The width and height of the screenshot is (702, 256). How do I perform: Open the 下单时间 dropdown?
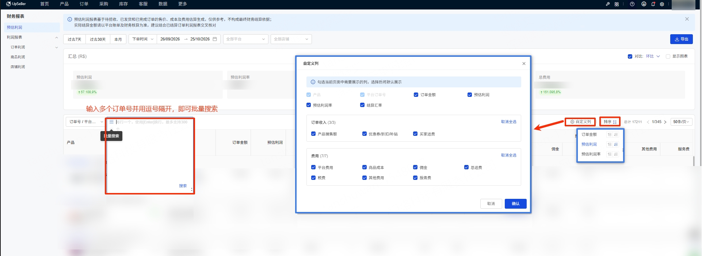[x=143, y=39]
